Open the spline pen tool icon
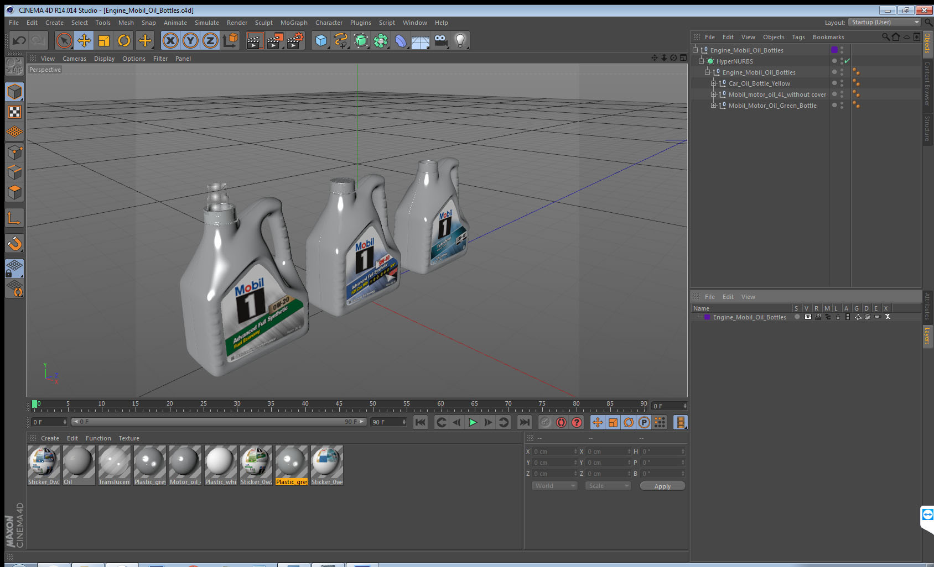The width and height of the screenshot is (934, 567). (x=341, y=40)
